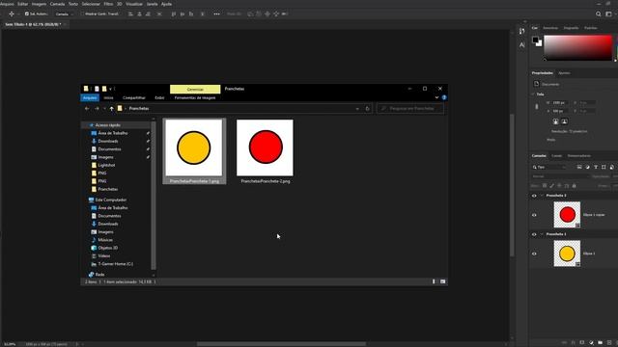Open the Photoshop search magnifier icon

[599, 13]
